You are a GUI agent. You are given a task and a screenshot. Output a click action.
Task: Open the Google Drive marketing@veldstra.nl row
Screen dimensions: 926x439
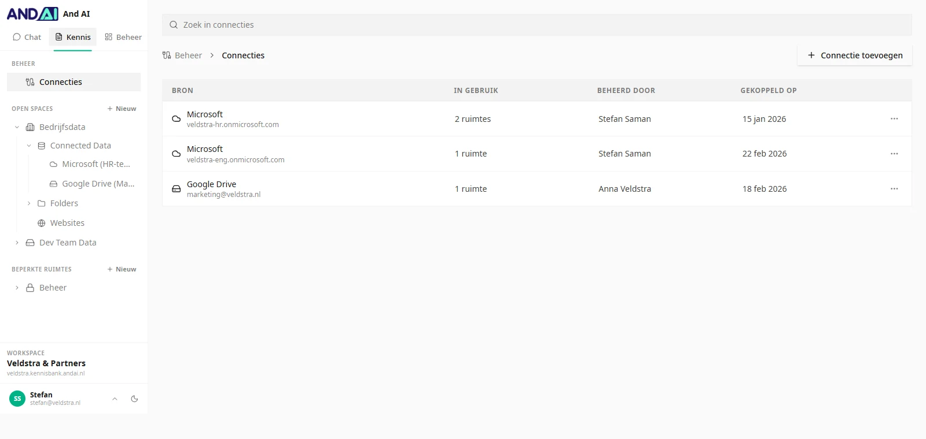(537, 189)
